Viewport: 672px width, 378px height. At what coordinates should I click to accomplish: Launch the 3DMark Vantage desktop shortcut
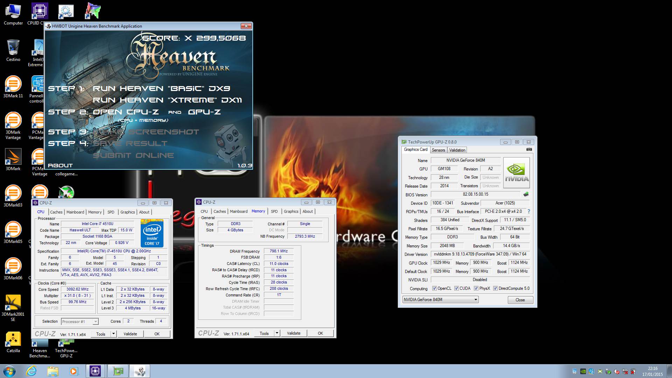click(13, 125)
